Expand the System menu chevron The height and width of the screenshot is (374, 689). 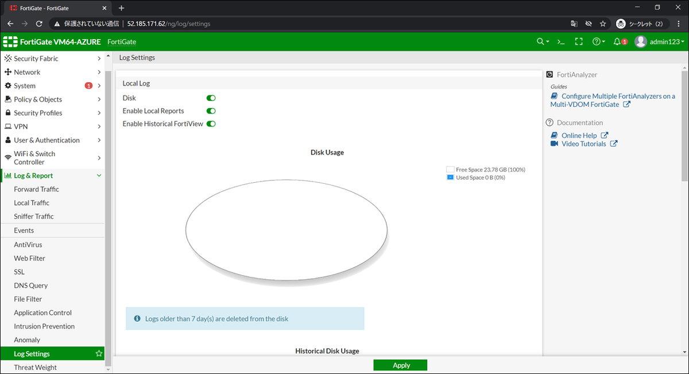99,86
